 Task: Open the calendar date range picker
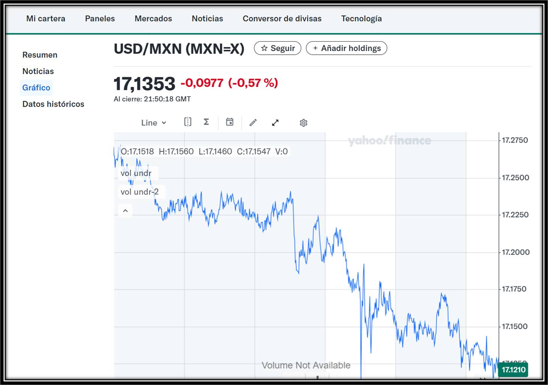(x=230, y=122)
